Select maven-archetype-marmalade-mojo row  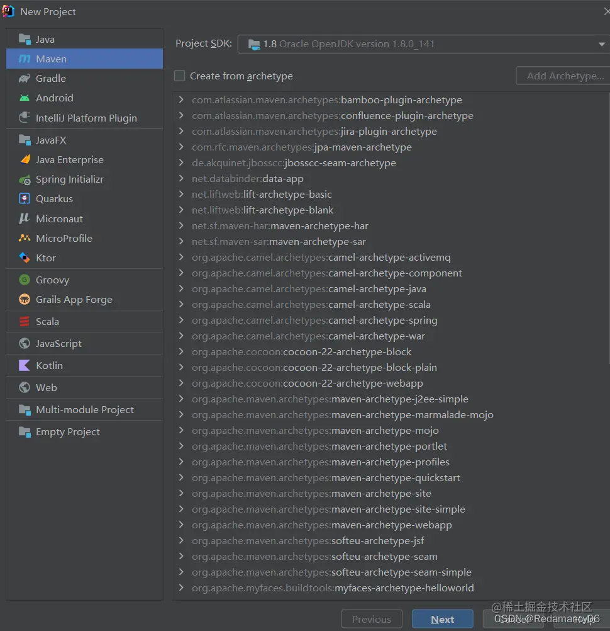click(391, 414)
